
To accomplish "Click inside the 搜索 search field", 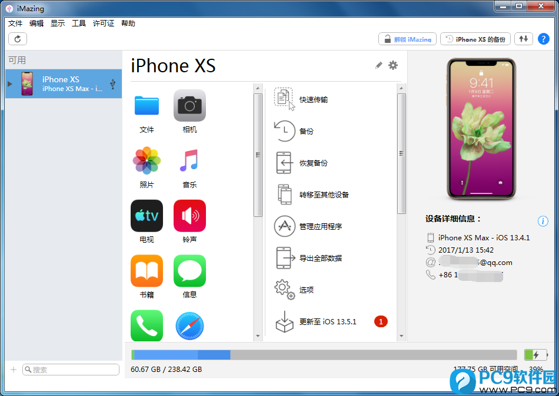I will coord(71,370).
